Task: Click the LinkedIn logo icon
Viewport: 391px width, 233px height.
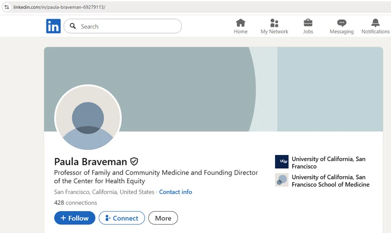Action: 53,26
